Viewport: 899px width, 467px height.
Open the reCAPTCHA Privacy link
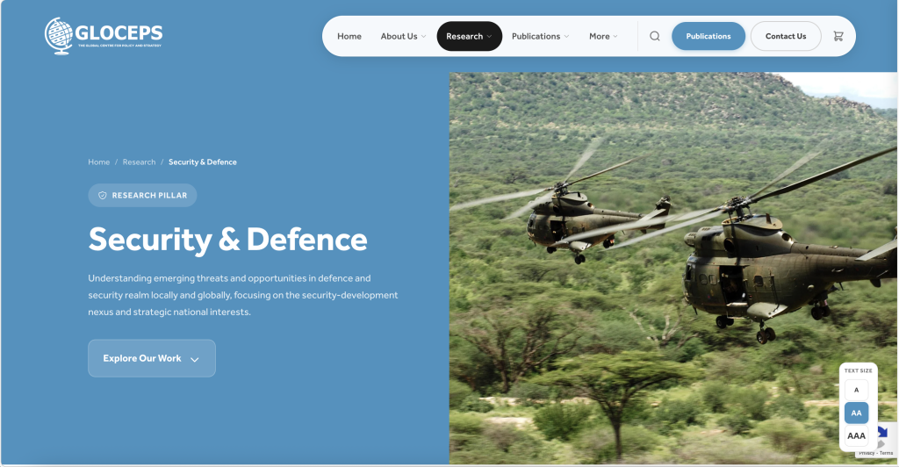tap(866, 453)
